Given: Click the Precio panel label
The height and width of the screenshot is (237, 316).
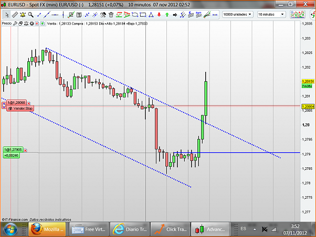Looking at the screenshot, I should (x=7, y=24).
